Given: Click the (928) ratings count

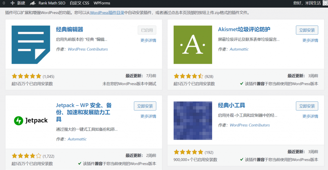Looking at the screenshot, I should (209, 77).
